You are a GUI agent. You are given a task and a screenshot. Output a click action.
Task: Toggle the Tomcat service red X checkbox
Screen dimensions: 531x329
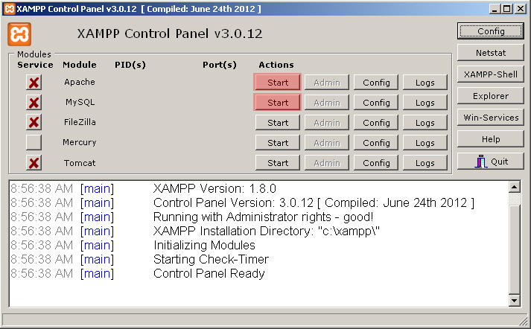pyautogui.click(x=34, y=162)
